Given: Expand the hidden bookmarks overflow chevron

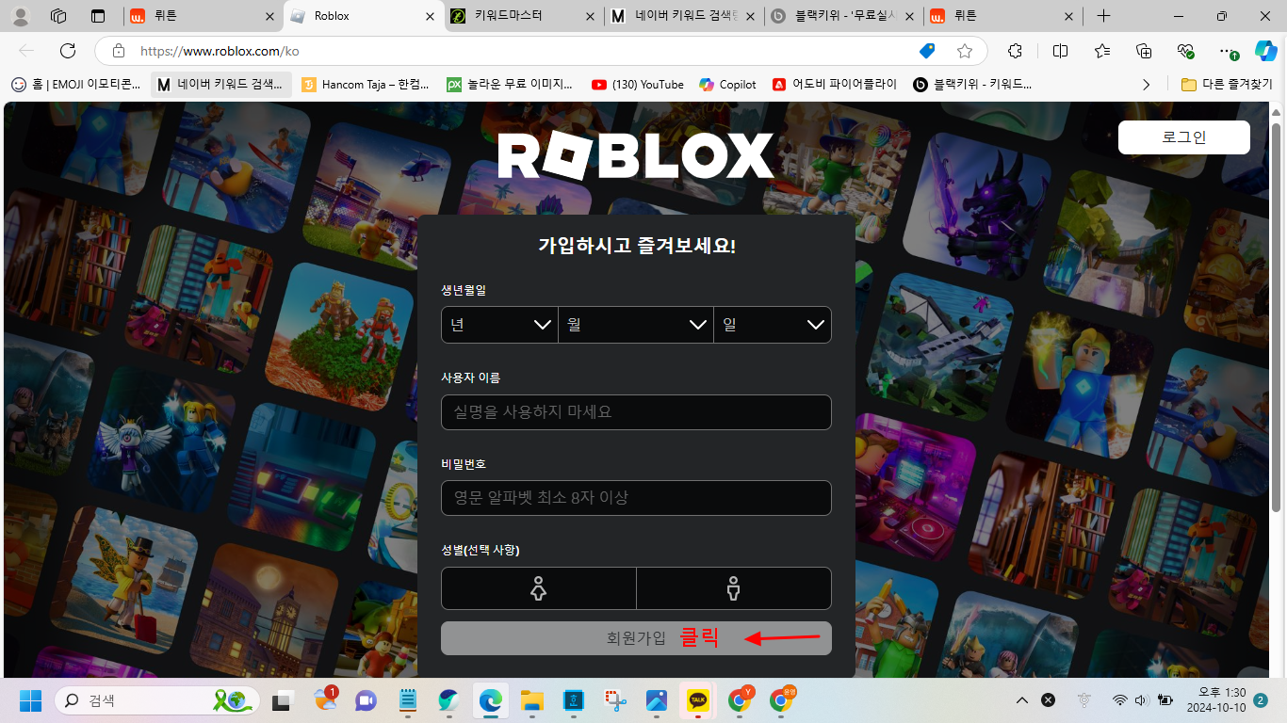Looking at the screenshot, I should (x=1146, y=85).
